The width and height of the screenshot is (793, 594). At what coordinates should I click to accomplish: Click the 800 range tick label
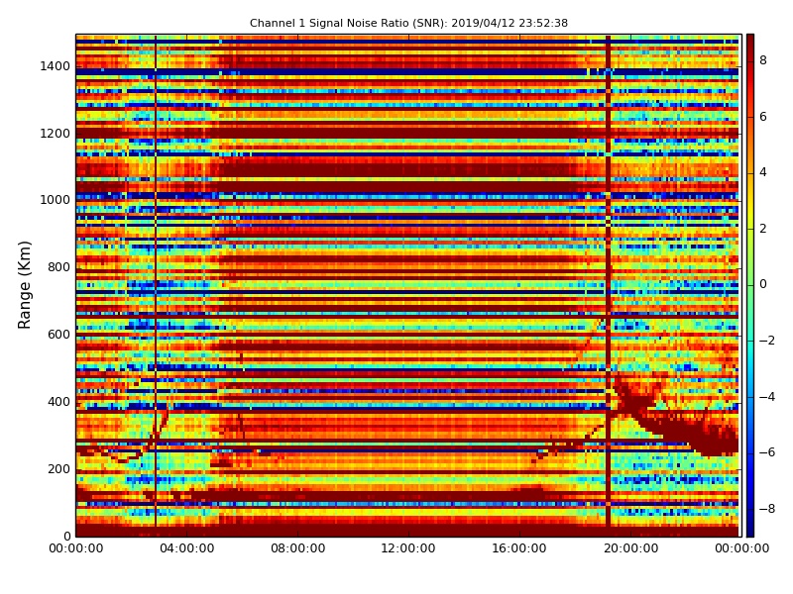tap(58, 267)
